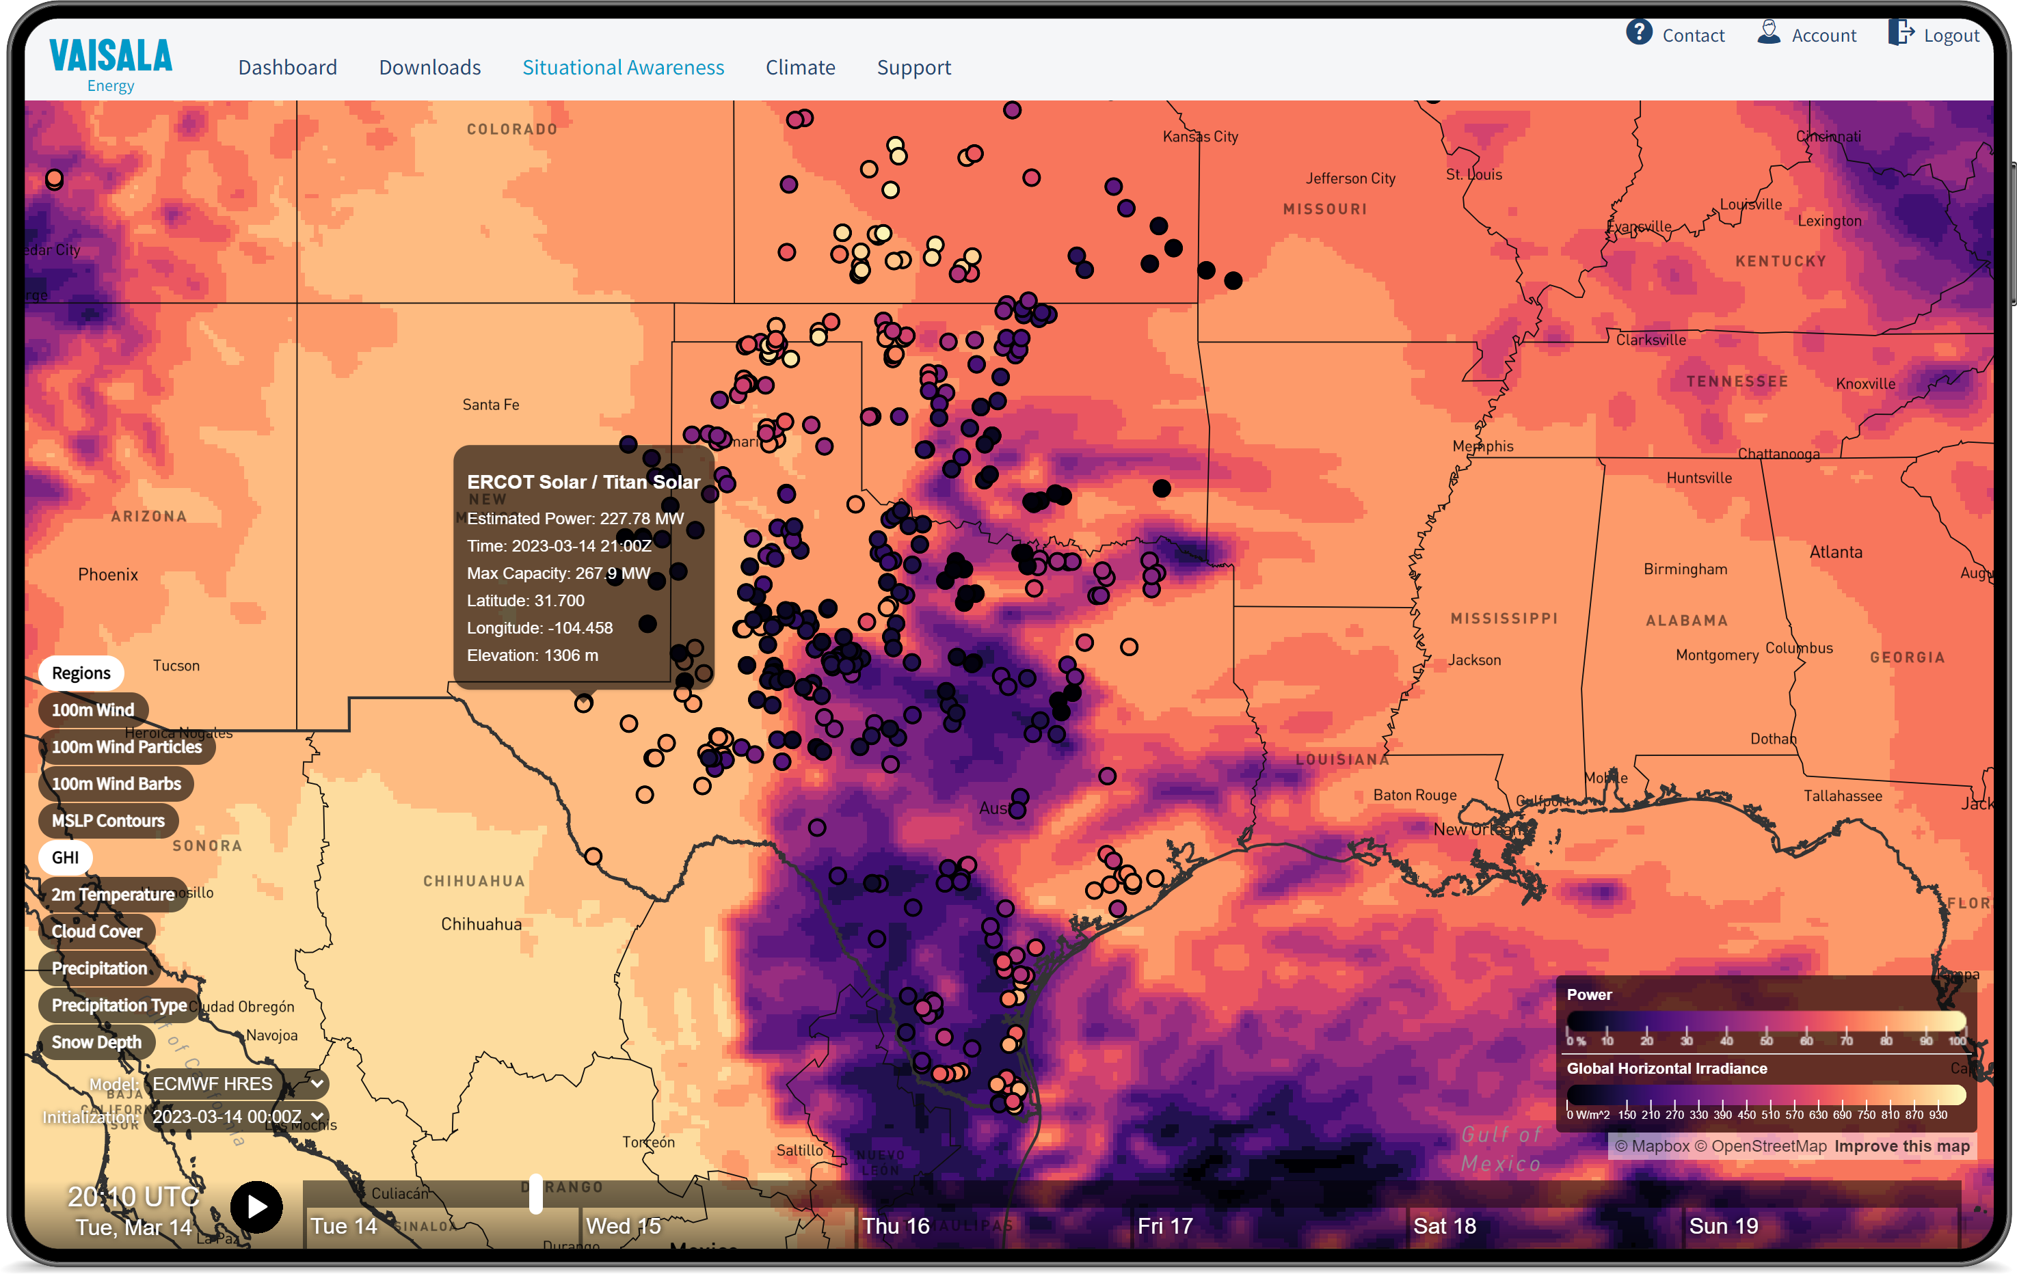
Task: Open the Climate page link
Action: click(800, 67)
